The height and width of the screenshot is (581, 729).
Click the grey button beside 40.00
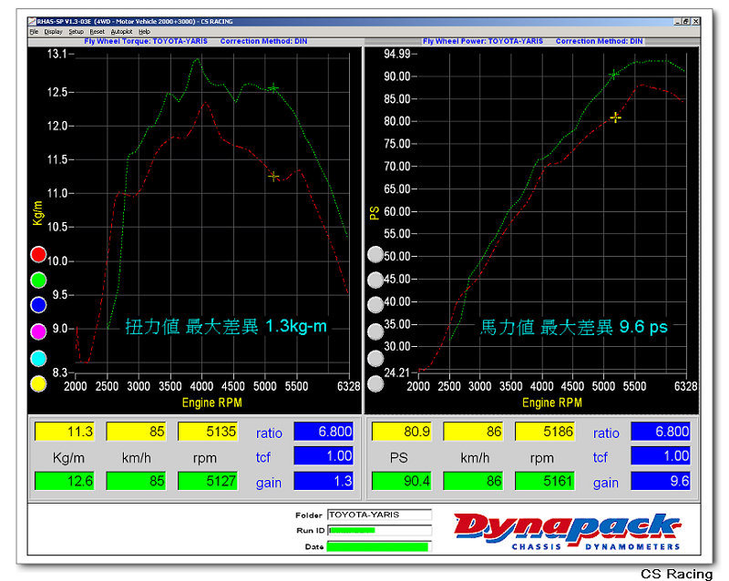tap(375, 305)
